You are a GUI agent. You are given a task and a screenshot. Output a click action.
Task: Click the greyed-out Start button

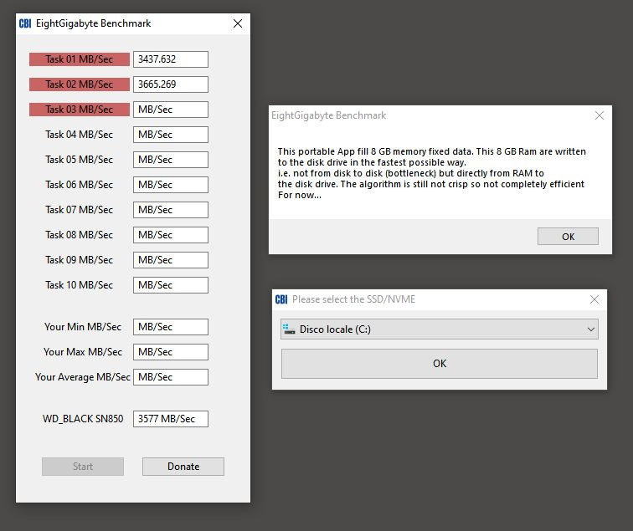(83, 467)
